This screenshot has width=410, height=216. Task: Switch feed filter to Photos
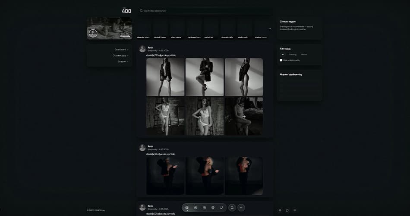pyautogui.click(x=304, y=55)
